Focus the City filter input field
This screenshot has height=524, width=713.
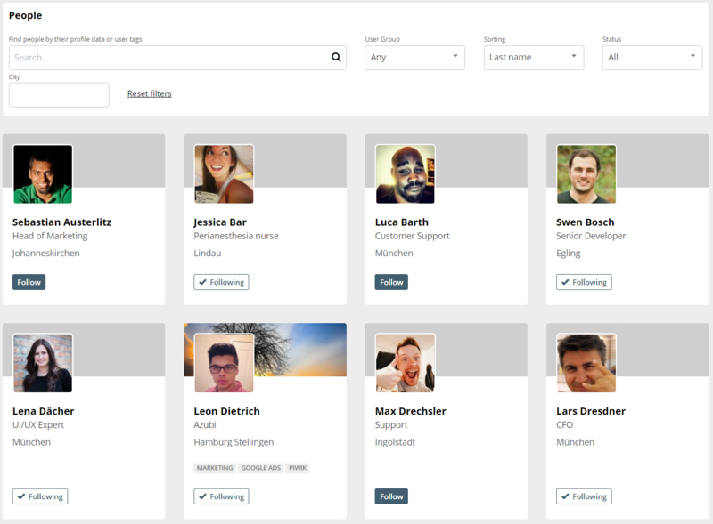(x=59, y=95)
